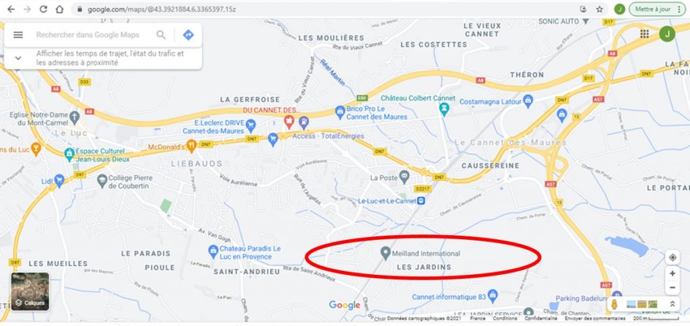The height and width of the screenshot is (326, 690).
Task: Center map on my location
Action: pos(672,257)
